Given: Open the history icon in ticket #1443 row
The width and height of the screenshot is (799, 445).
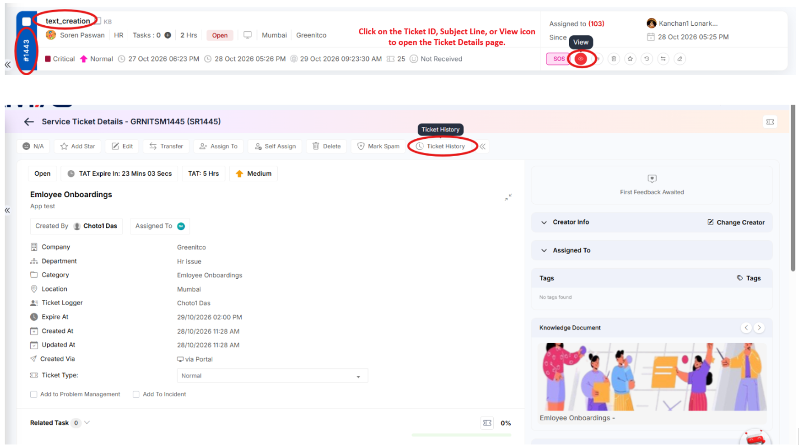Looking at the screenshot, I should (647, 59).
